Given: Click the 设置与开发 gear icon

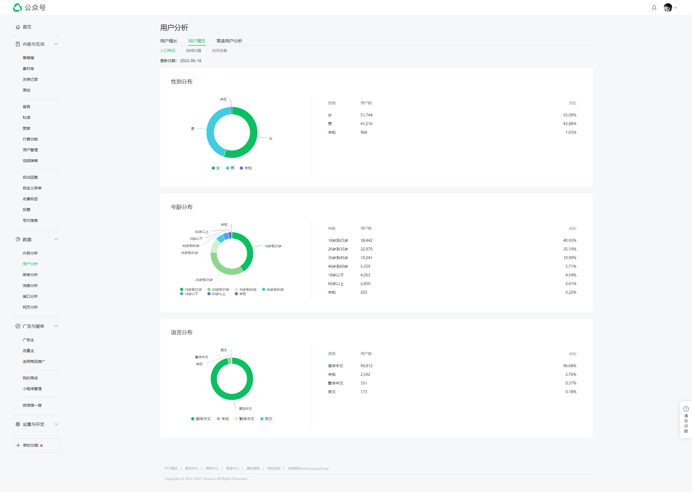Looking at the screenshot, I should [x=18, y=424].
